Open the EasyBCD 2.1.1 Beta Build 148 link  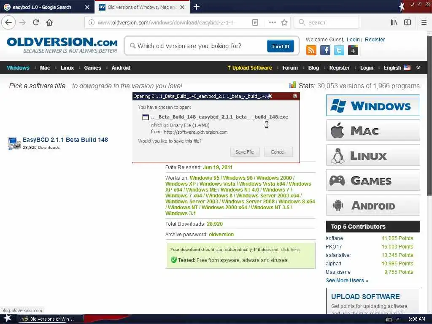65,140
